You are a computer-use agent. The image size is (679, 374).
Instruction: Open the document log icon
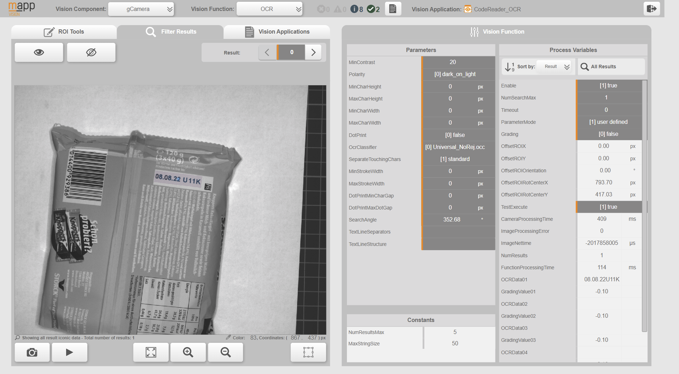(x=393, y=9)
